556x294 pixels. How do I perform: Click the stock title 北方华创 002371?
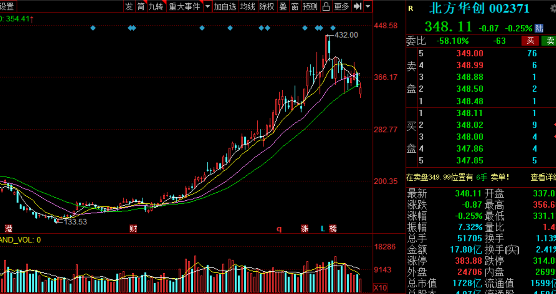[479, 8]
